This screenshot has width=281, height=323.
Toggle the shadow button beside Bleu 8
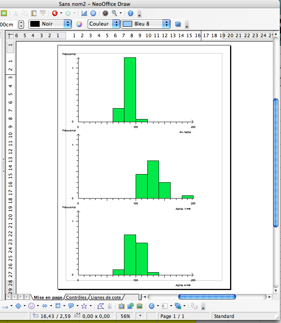(x=178, y=24)
